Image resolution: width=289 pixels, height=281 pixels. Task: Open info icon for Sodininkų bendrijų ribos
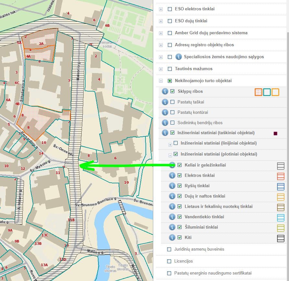point(165,123)
